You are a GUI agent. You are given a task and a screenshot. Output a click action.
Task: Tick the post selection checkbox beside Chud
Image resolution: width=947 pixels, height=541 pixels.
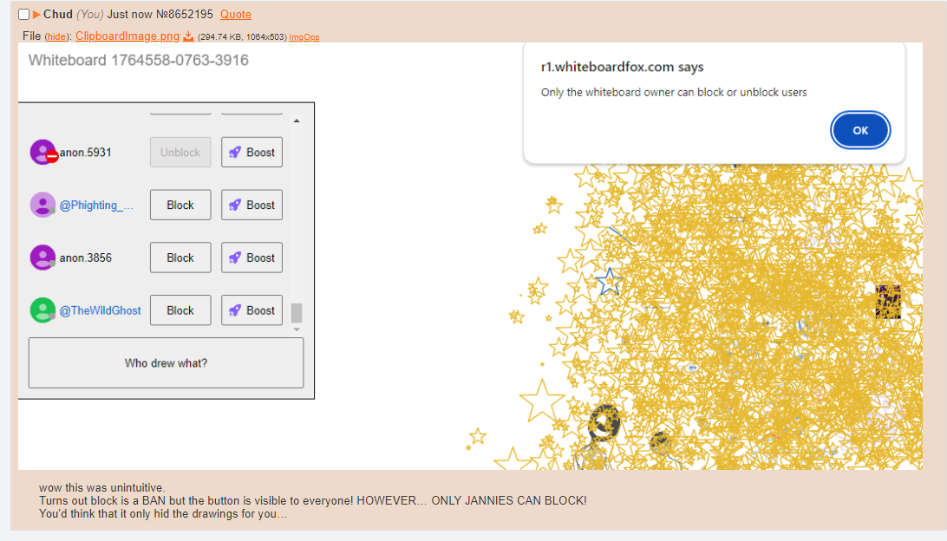(x=24, y=15)
